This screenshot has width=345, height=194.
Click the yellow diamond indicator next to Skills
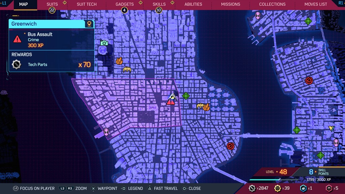tap(172, 2)
